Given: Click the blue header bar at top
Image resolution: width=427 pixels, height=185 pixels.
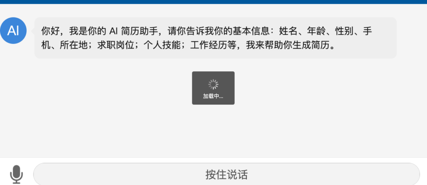Looking at the screenshot, I should (x=213, y=2).
